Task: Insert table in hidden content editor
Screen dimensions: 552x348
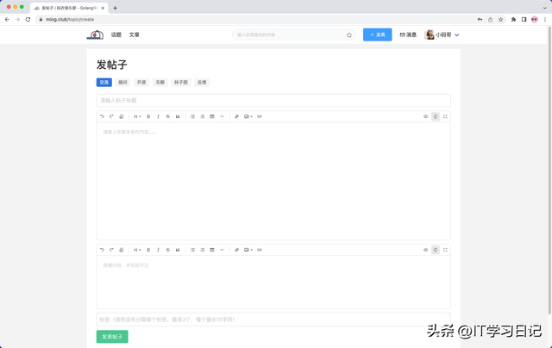Action: tap(212, 250)
